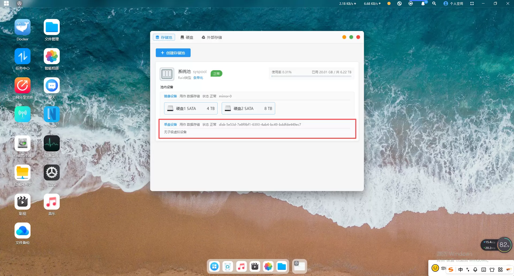Open the Docker app icon
This screenshot has height=276, width=514.
click(22, 28)
